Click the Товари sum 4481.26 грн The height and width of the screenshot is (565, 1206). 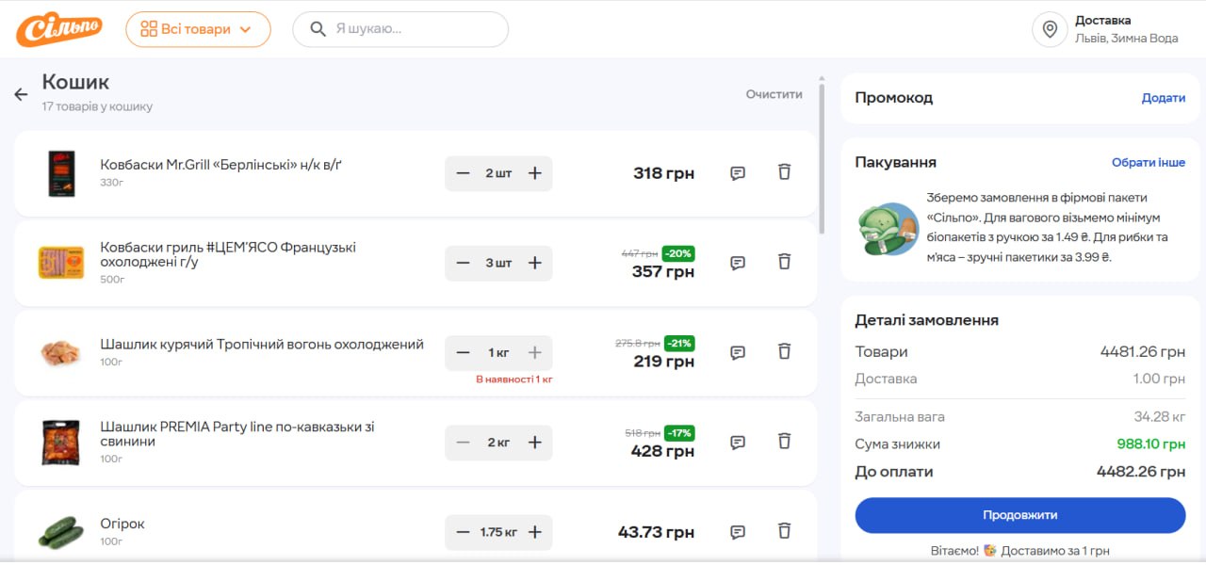(x=1143, y=352)
